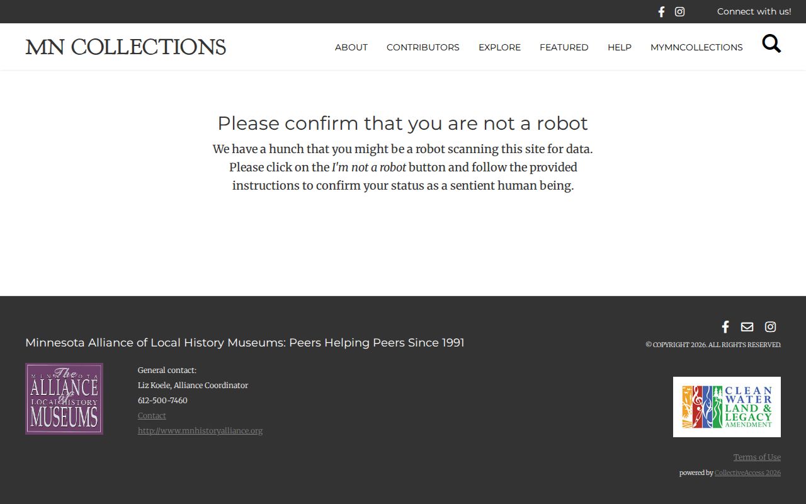Image resolution: width=806 pixels, height=504 pixels.
Task: Click the footer Facebook icon
Action: pos(725,326)
